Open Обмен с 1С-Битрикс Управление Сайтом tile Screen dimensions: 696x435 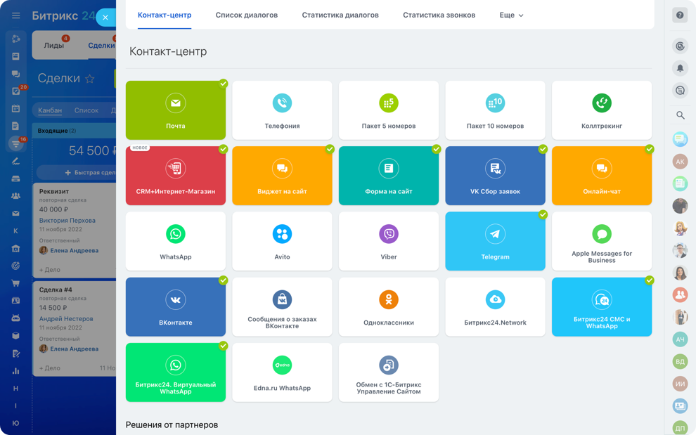pyautogui.click(x=388, y=372)
